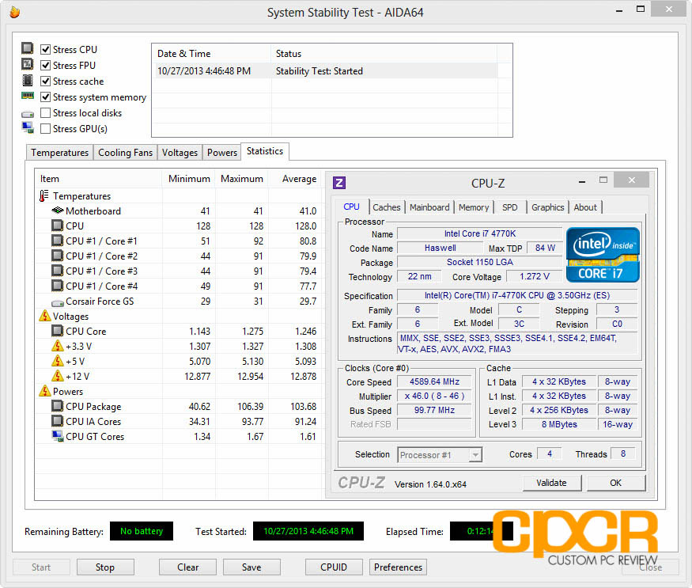Open the SPD tab in CPU-Z
The width and height of the screenshot is (692, 588).
click(x=510, y=207)
